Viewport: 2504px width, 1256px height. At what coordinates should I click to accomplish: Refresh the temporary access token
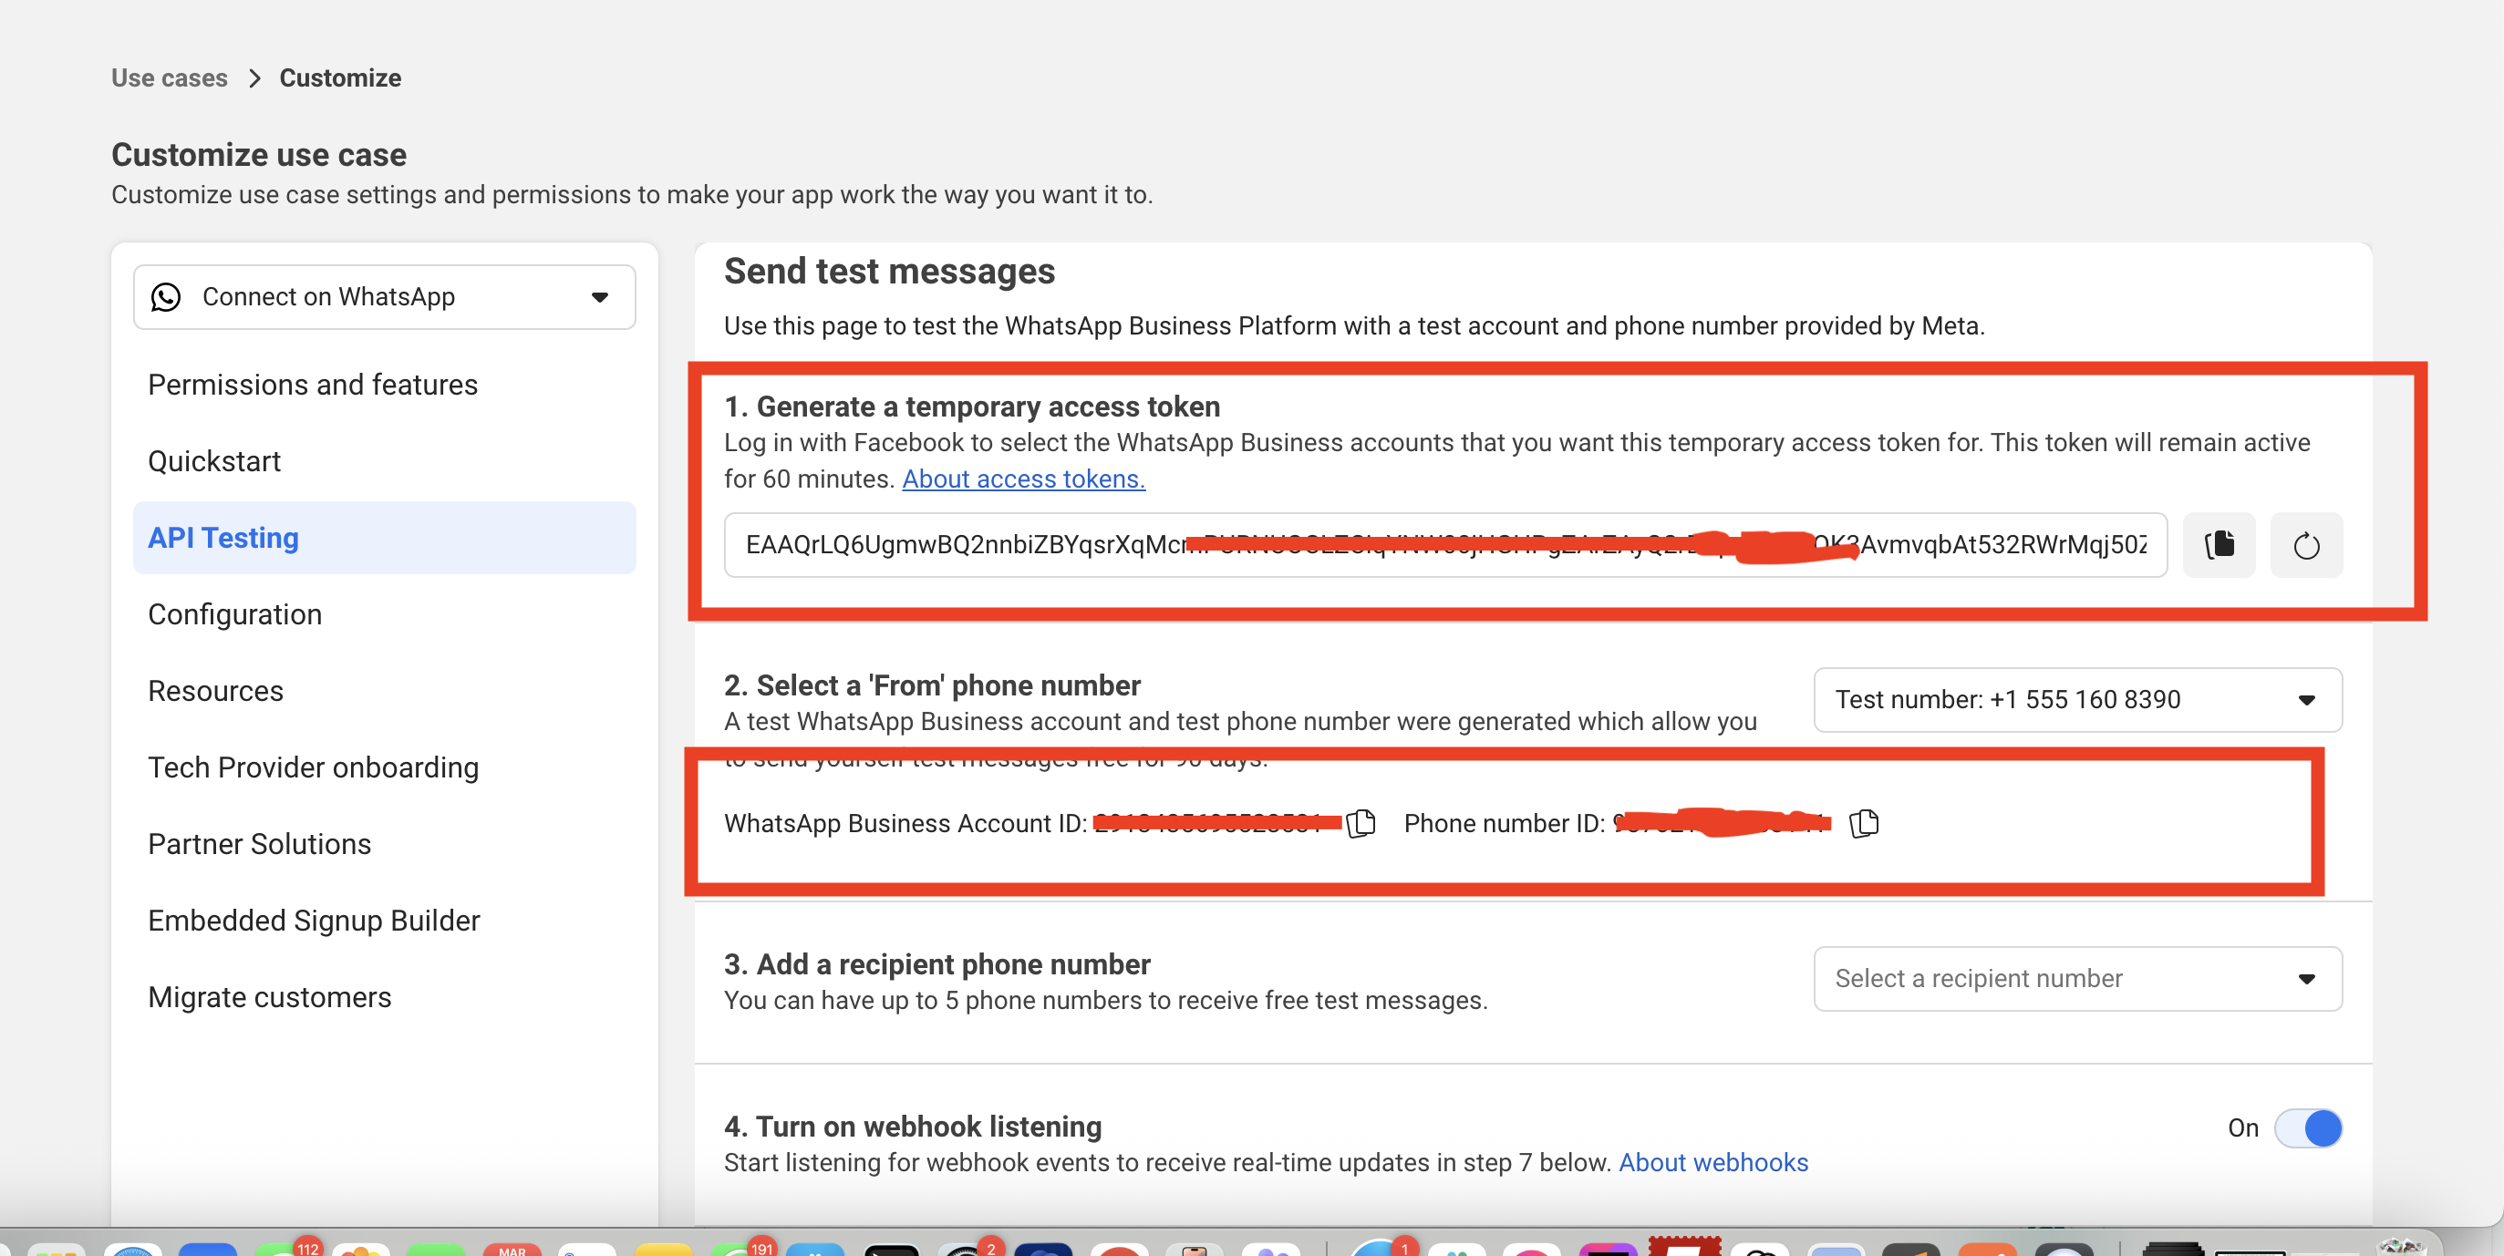(x=2307, y=545)
